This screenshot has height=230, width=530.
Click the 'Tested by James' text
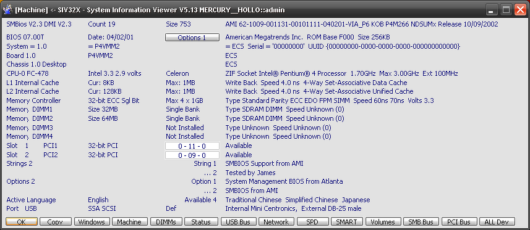[250, 173]
